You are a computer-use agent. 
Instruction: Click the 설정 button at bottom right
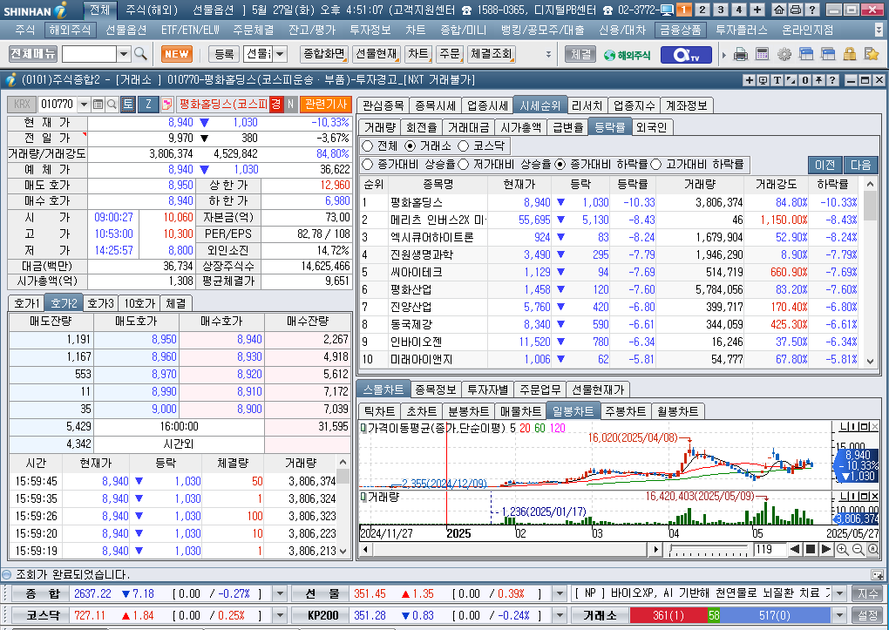point(867,615)
